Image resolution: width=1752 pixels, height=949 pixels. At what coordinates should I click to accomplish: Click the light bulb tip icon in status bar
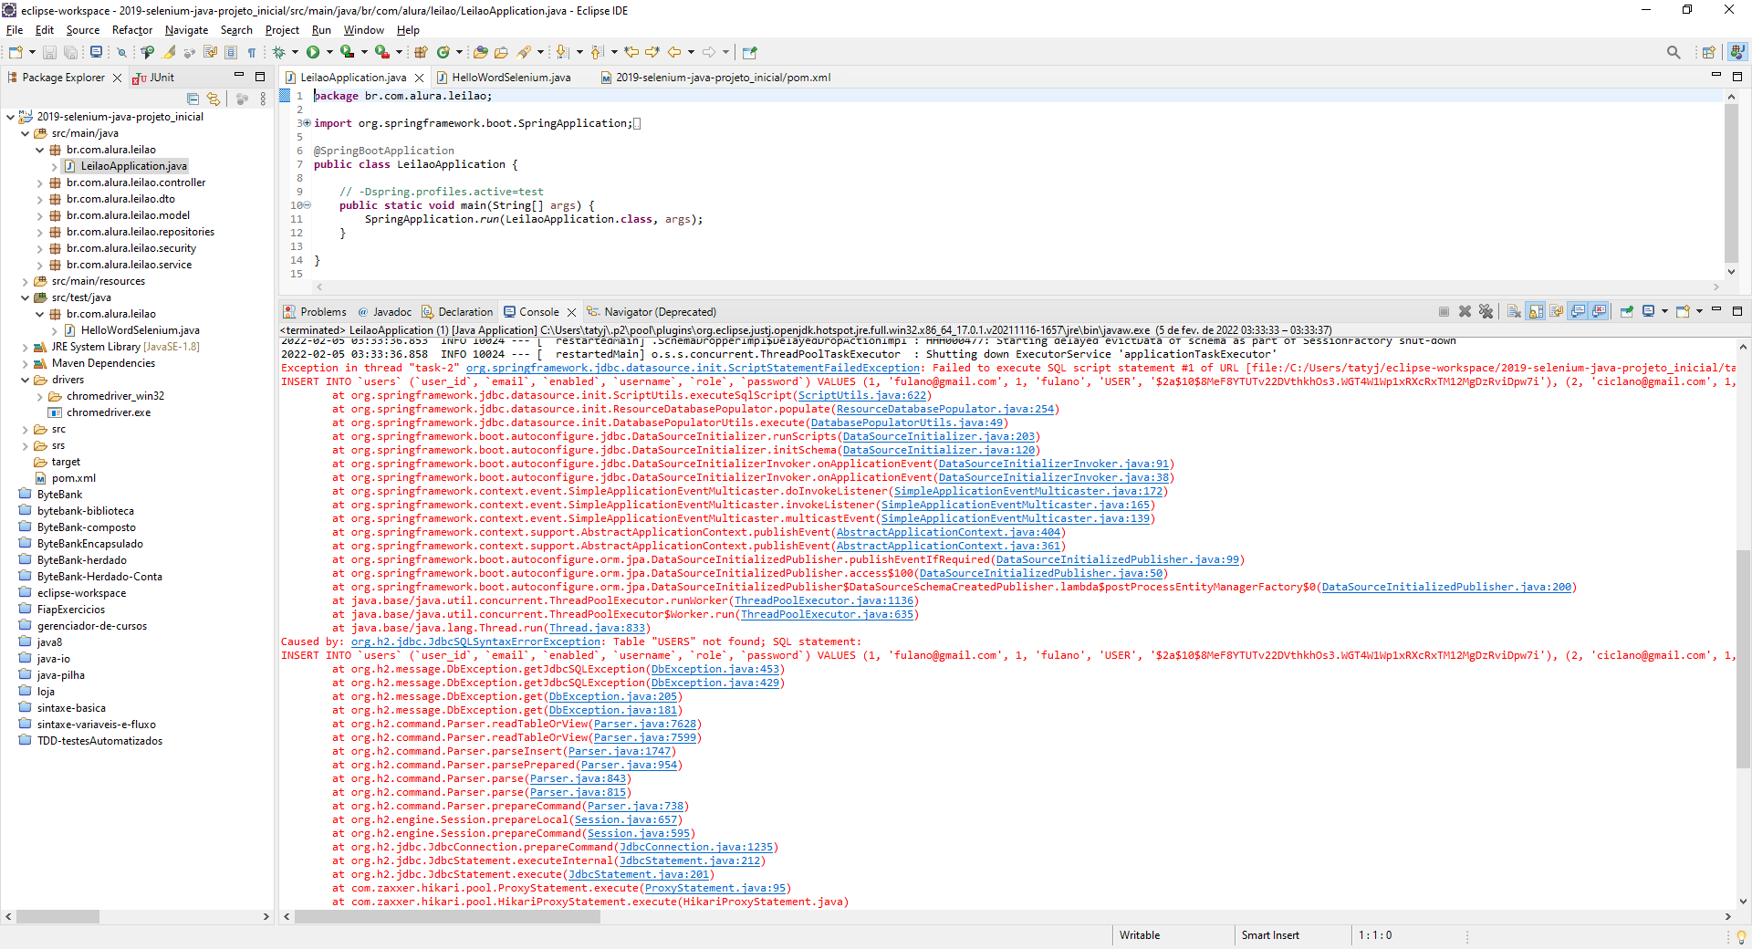tap(1740, 936)
